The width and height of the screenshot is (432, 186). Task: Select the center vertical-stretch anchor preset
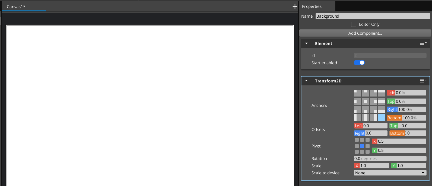pyautogui.click(x=365, y=118)
